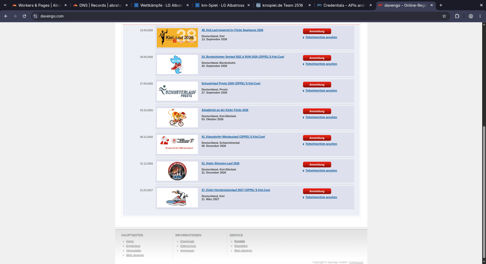Open 37. Kieler Hochbrückenlauf 2027 link
The width and height of the screenshot is (486, 264).
pos(236,190)
